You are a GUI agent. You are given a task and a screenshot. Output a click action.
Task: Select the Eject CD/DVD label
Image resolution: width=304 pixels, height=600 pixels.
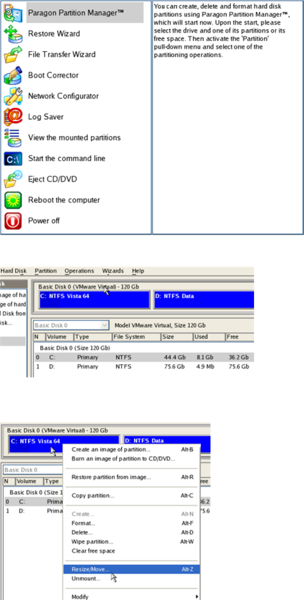point(53,179)
